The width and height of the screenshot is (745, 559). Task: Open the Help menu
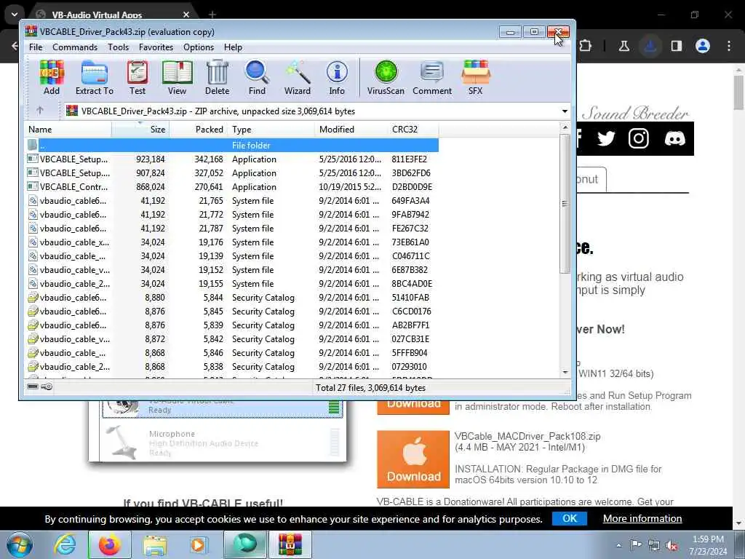point(233,47)
